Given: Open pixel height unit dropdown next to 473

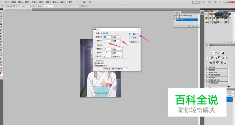Looking at the screenshot, I should [116, 41].
